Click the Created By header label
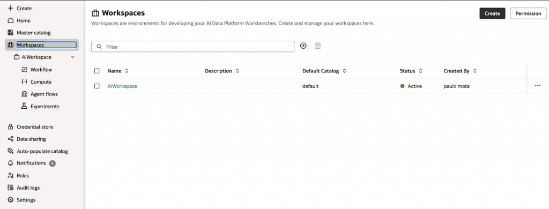Image resolution: width=549 pixels, height=209 pixels. click(x=457, y=71)
